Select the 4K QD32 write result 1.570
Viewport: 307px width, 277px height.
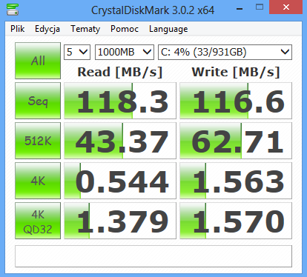[236, 221]
